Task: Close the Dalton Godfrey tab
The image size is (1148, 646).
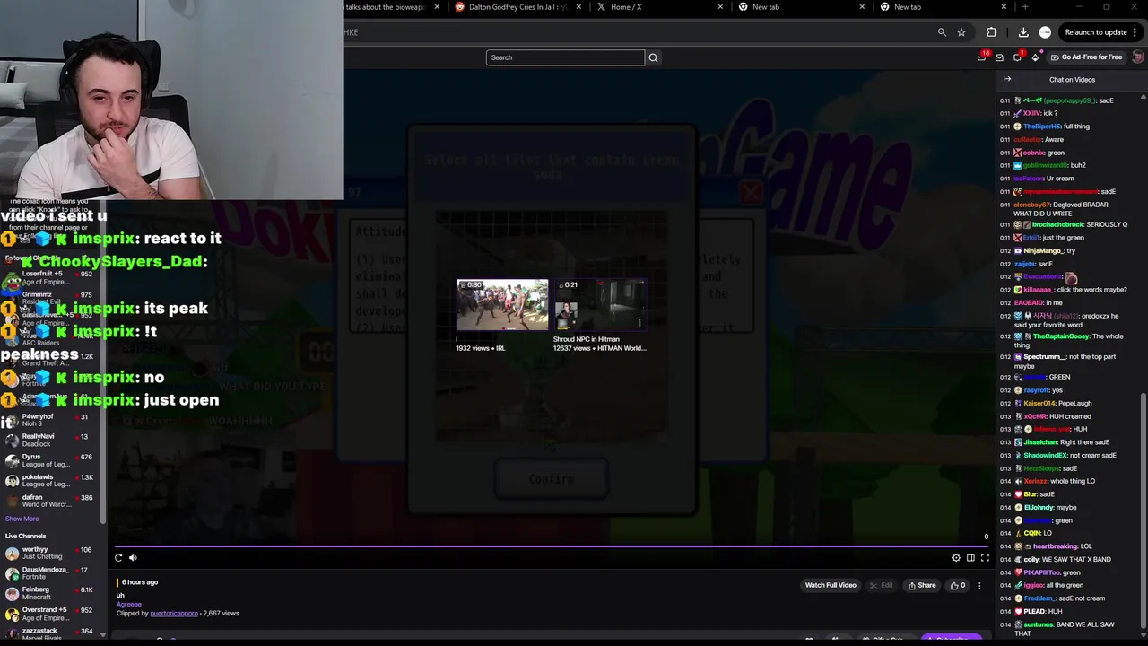Action: pyautogui.click(x=578, y=7)
